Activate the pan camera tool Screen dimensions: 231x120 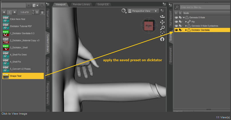(162, 22)
